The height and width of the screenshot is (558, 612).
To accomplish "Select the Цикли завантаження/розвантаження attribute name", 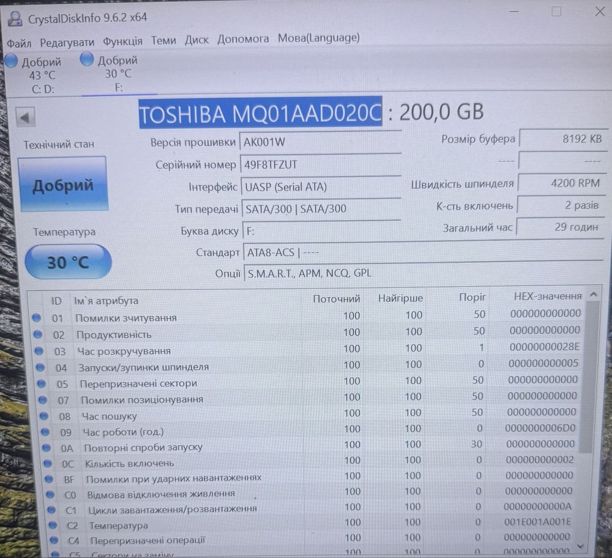I will (173, 509).
